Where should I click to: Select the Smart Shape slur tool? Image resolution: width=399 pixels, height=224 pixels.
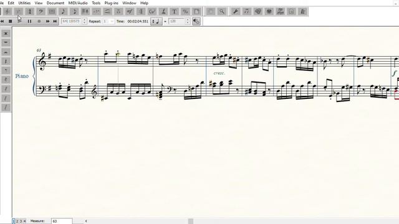point(107,11)
